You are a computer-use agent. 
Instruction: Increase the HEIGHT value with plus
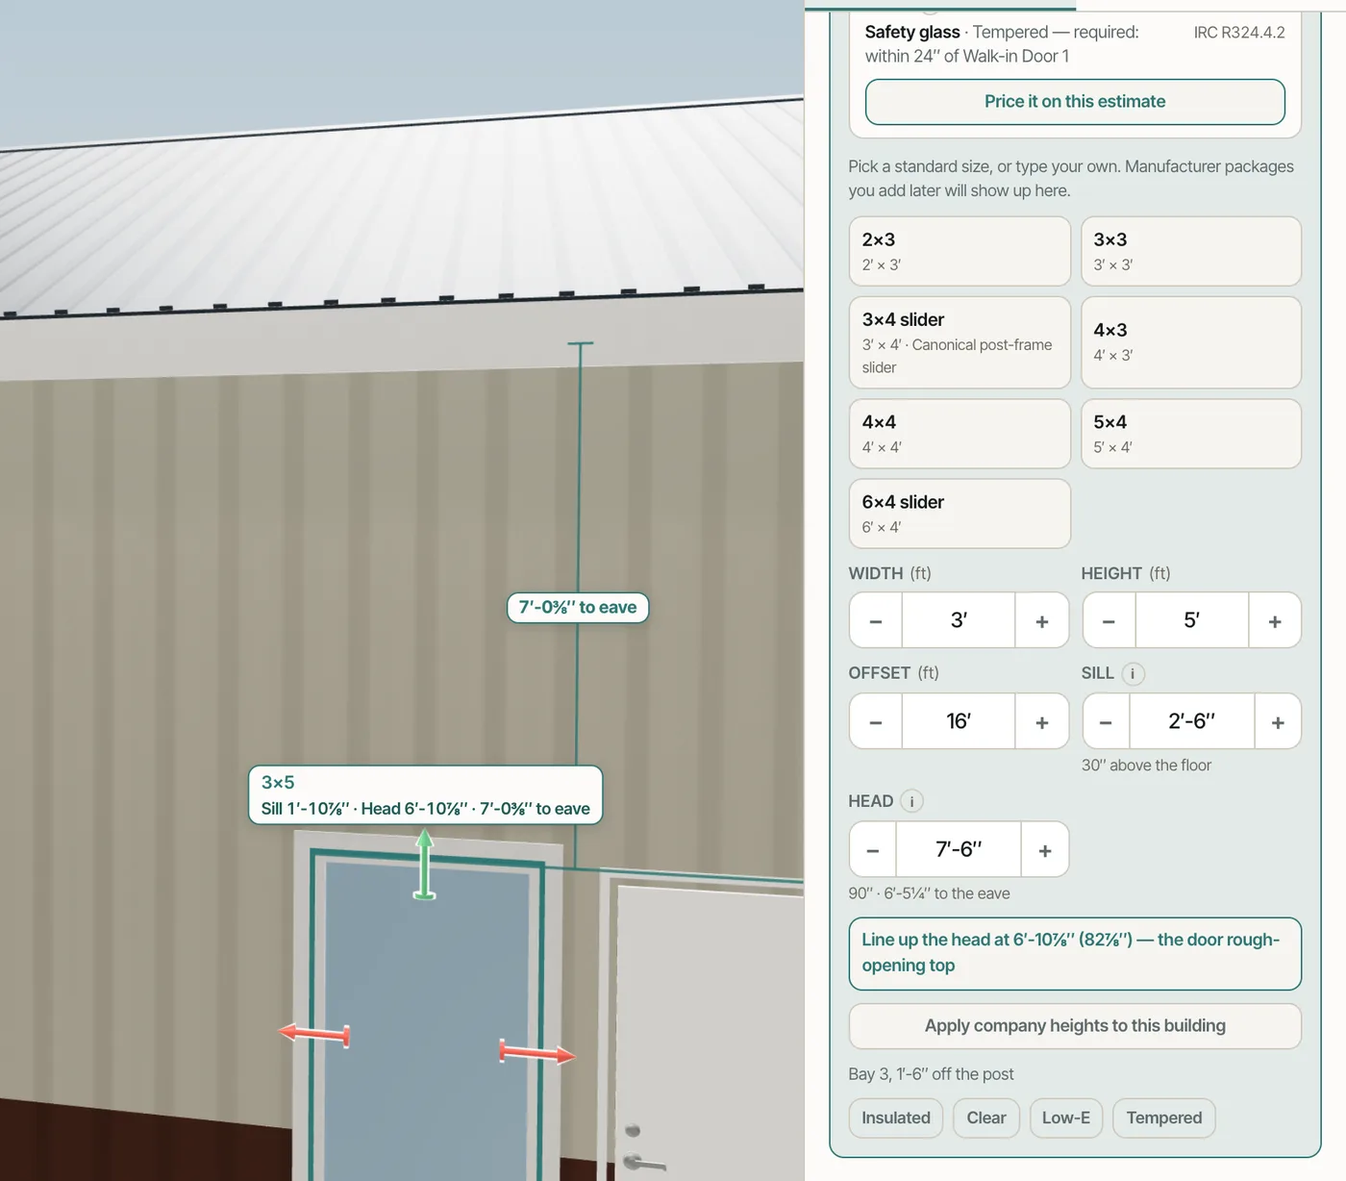(x=1275, y=621)
